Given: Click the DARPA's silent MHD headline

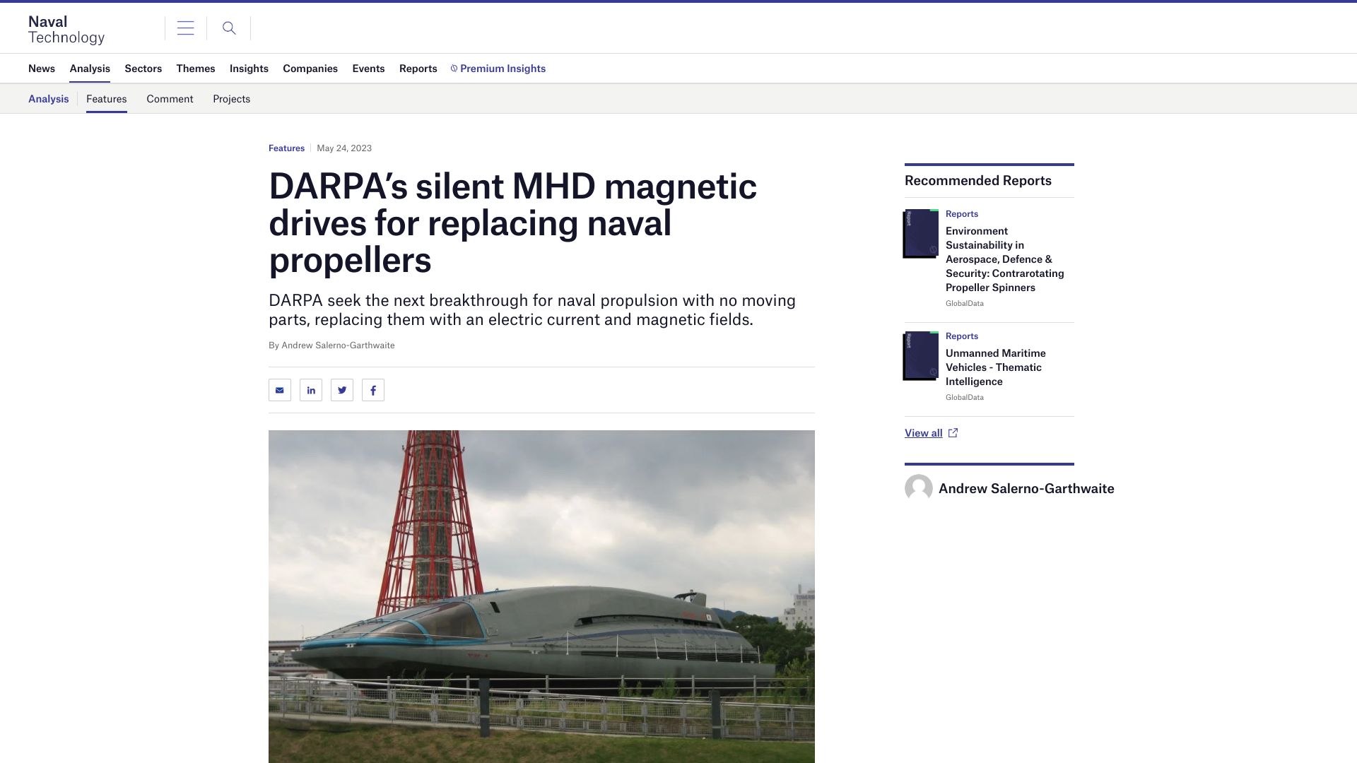Looking at the screenshot, I should [x=512, y=223].
